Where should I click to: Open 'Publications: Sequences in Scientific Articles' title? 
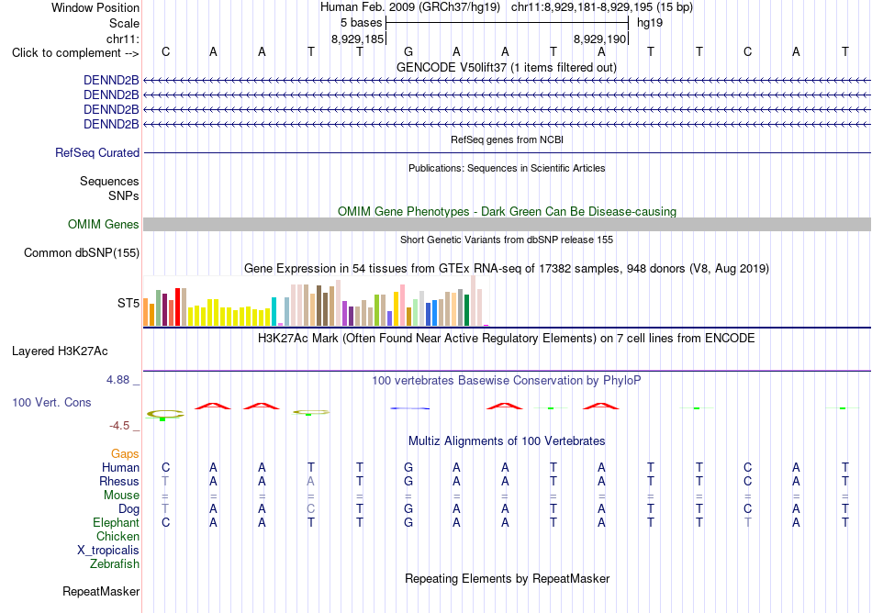click(507, 169)
